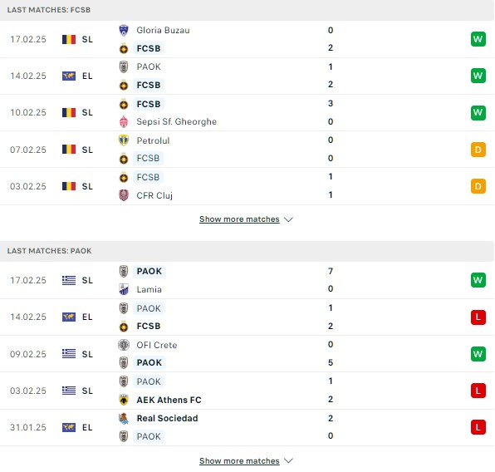Open the Sepsi Sf. Gheorghe team name link
The width and height of the screenshot is (495, 472).
coord(176,121)
